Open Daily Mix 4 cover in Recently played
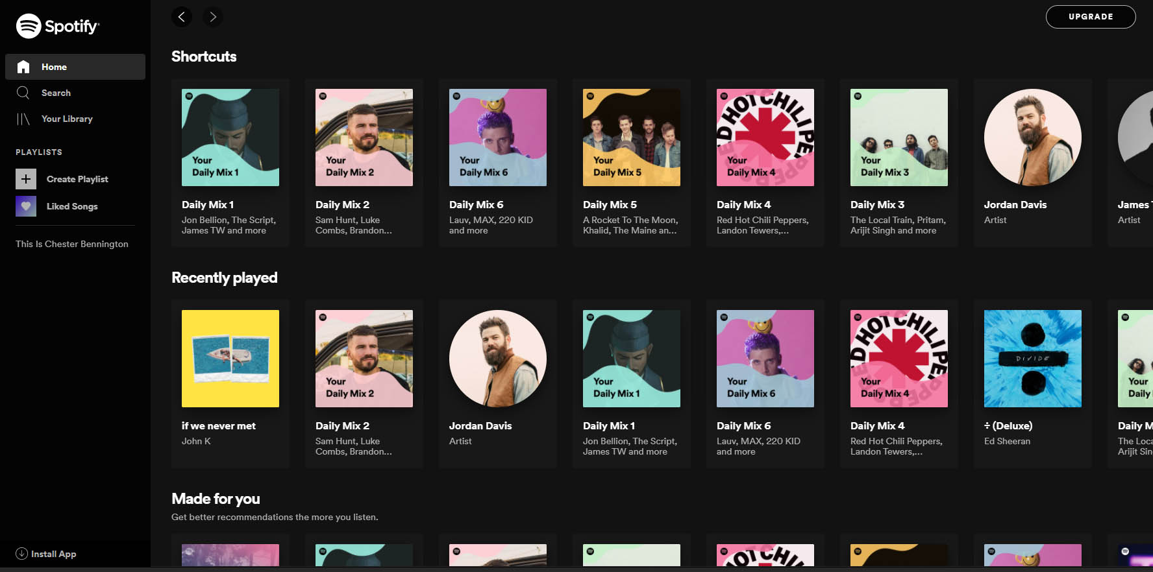The height and width of the screenshot is (572, 1153). click(899, 359)
